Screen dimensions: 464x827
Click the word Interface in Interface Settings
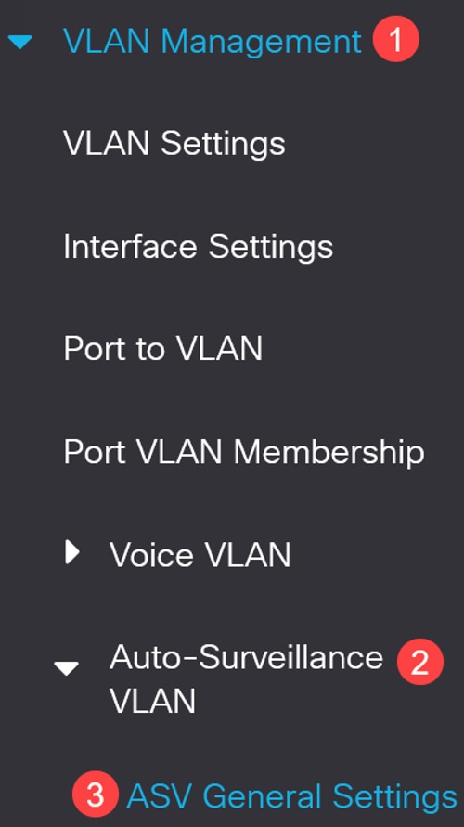coord(131,246)
